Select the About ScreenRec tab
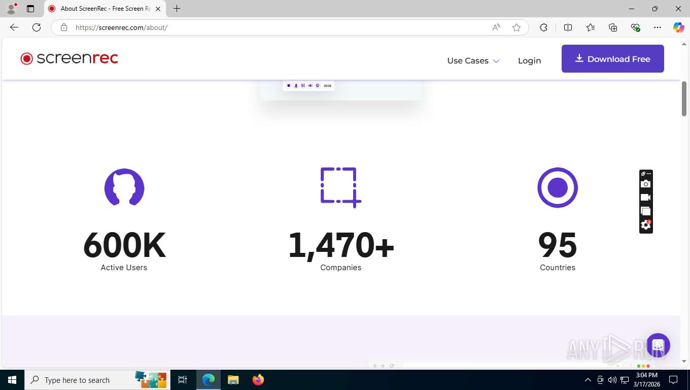The width and height of the screenshot is (690, 390). (105, 9)
